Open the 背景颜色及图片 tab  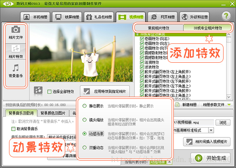53,113
